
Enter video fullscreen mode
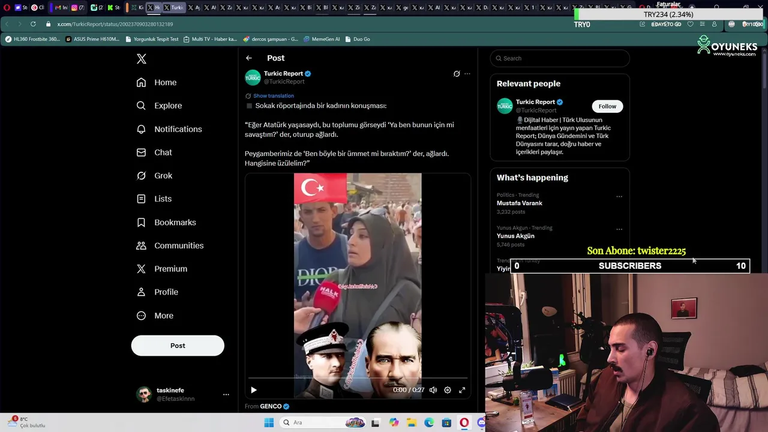(462, 390)
